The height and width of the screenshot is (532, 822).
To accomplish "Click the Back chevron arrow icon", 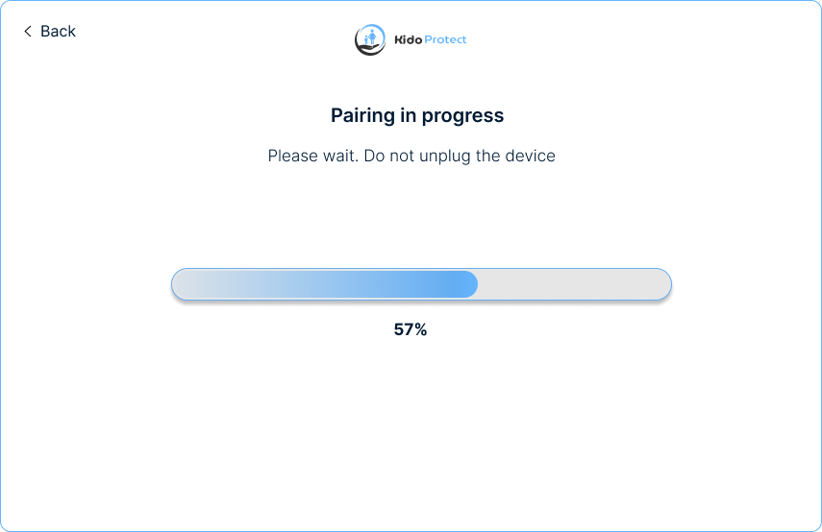I will click(28, 32).
